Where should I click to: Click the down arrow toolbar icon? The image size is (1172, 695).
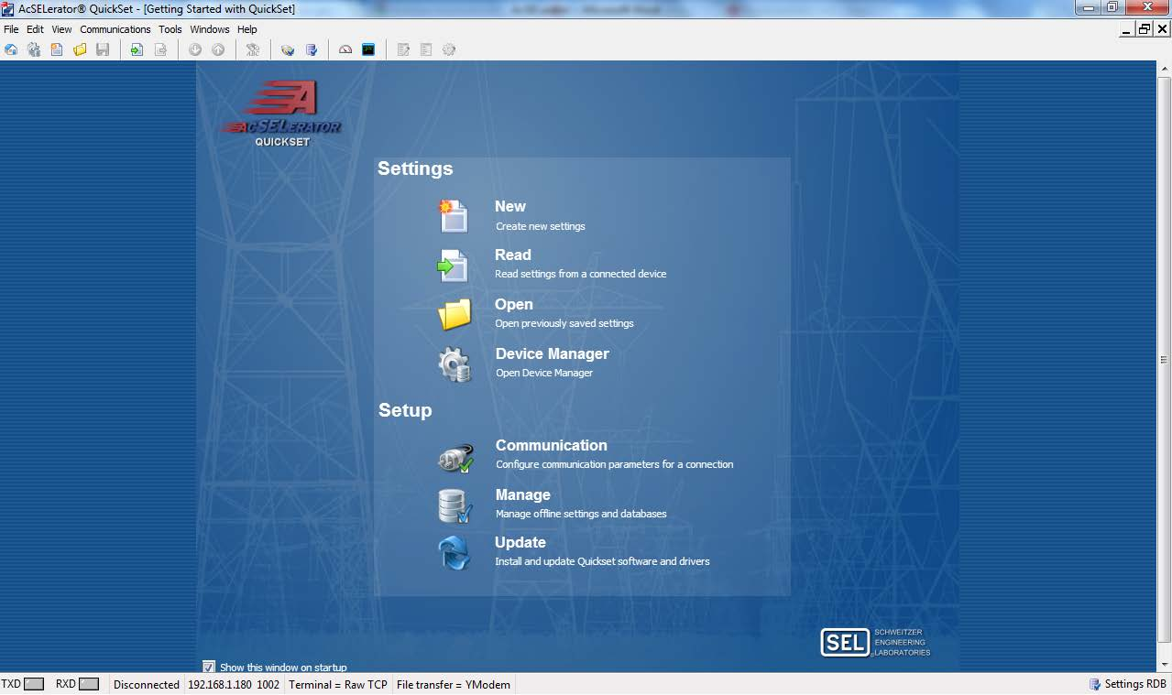195,49
